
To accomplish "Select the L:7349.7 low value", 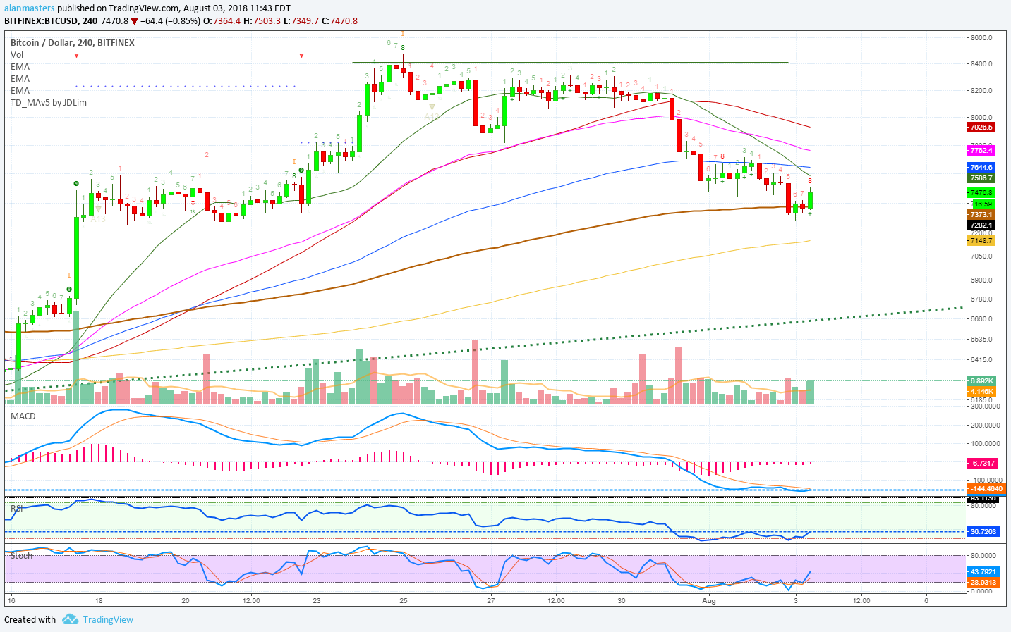I will pyautogui.click(x=300, y=20).
